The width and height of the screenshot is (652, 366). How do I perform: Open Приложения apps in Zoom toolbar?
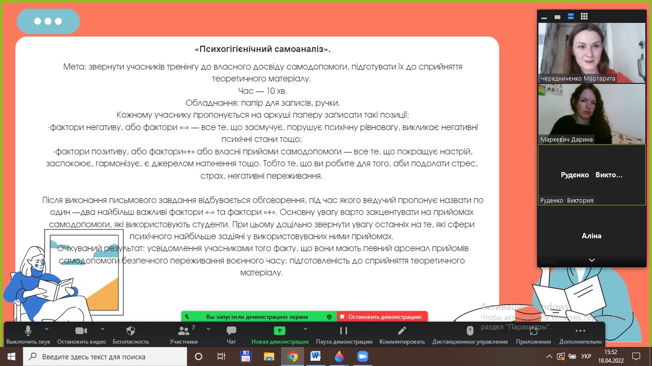[x=533, y=334]
